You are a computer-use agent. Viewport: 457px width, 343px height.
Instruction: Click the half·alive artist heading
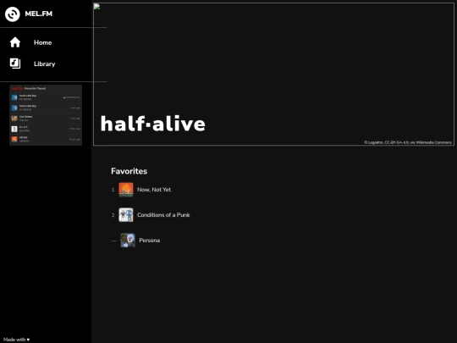(152, 124)
